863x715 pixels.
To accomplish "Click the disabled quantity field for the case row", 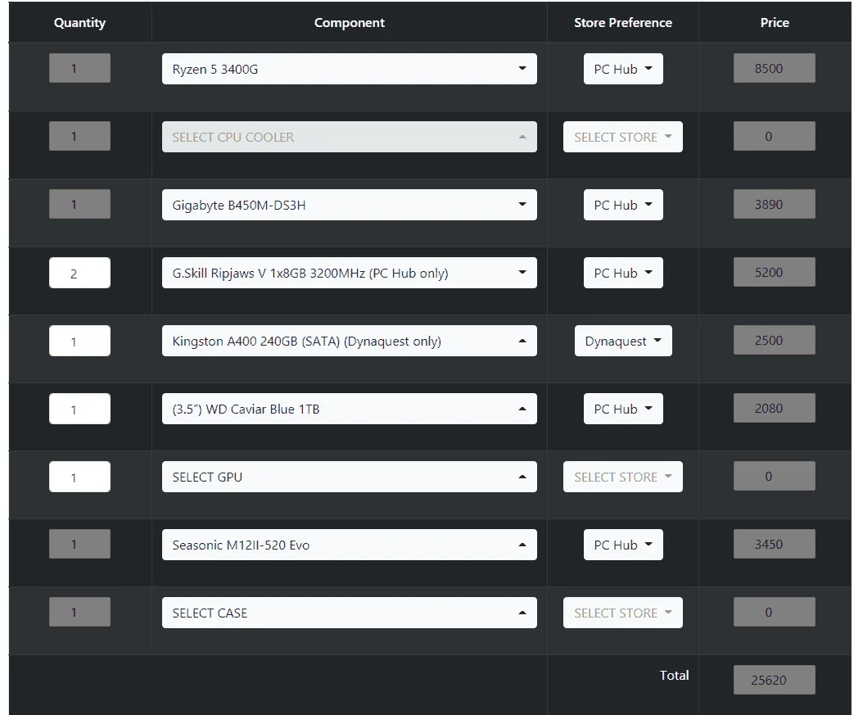I will click(x=79, y=612).
